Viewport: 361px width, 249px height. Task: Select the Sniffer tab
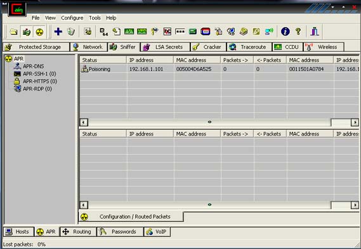tap(124, 47)
